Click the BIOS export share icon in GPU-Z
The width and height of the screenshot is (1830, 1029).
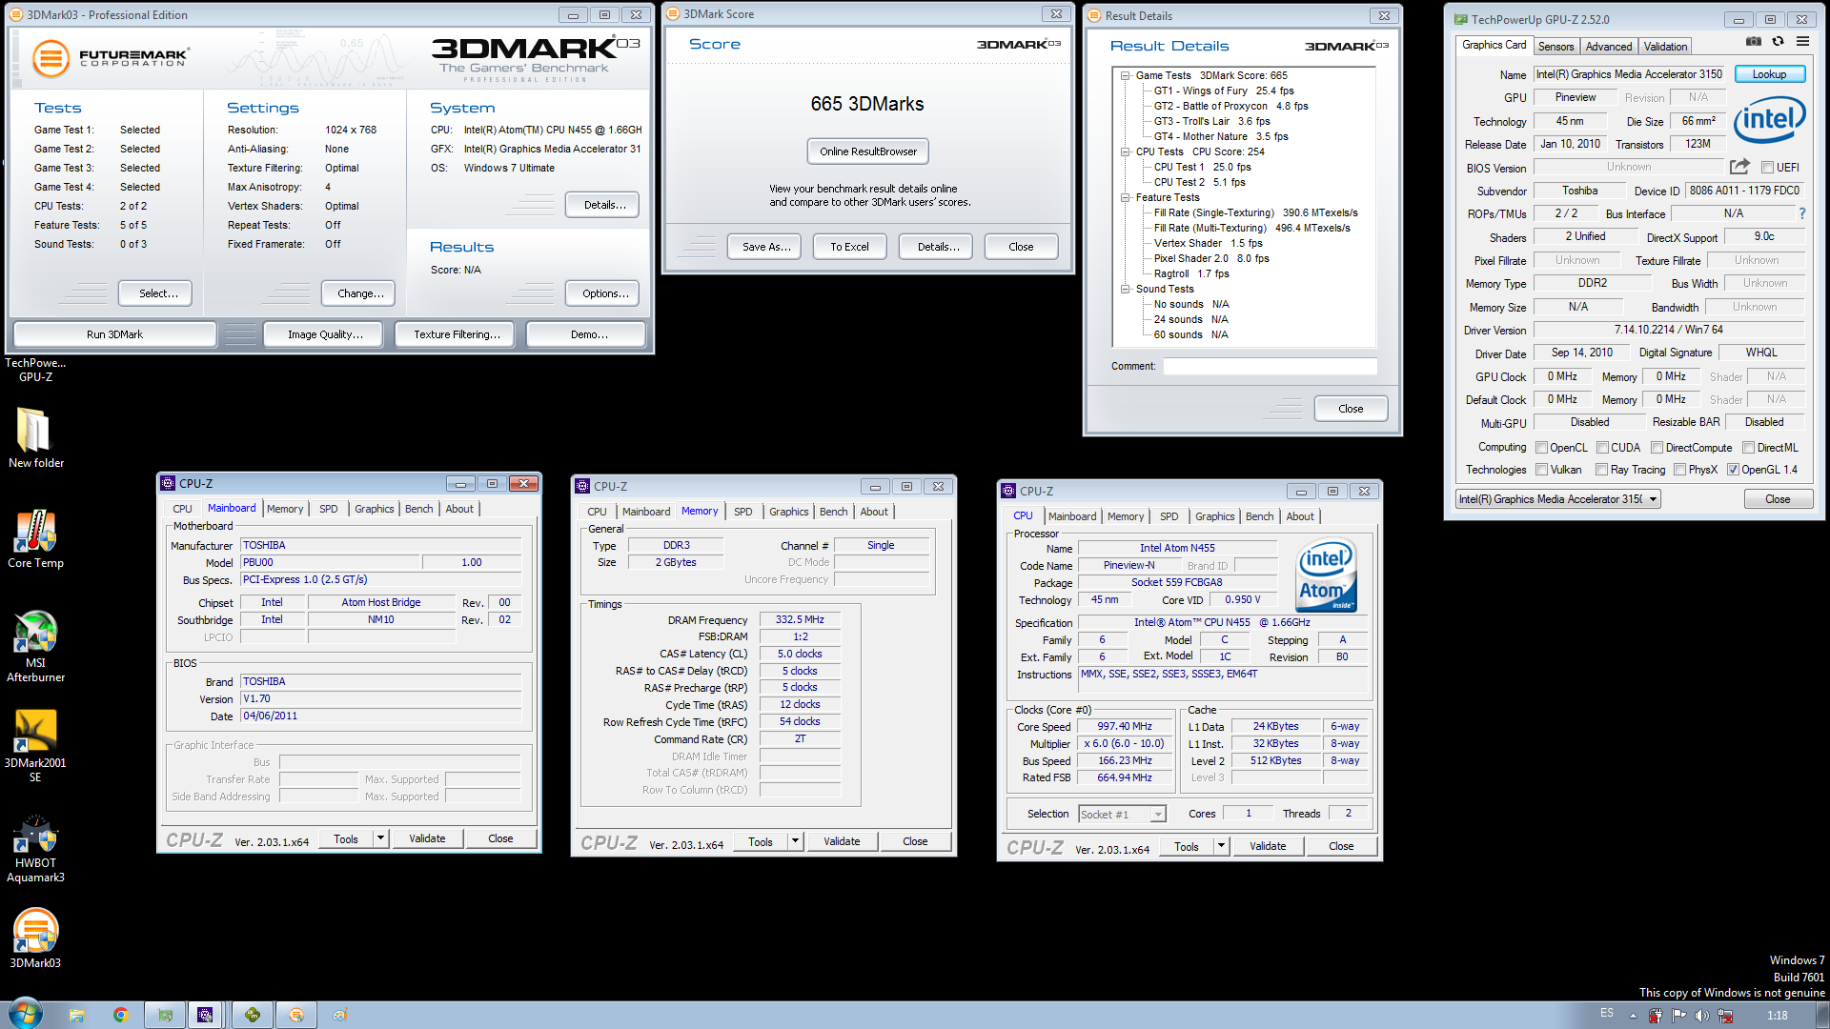[1739, 167]
